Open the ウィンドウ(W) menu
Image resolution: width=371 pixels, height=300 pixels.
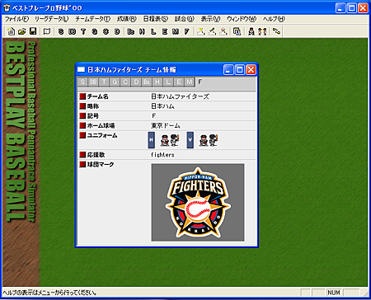coord(242,19)
